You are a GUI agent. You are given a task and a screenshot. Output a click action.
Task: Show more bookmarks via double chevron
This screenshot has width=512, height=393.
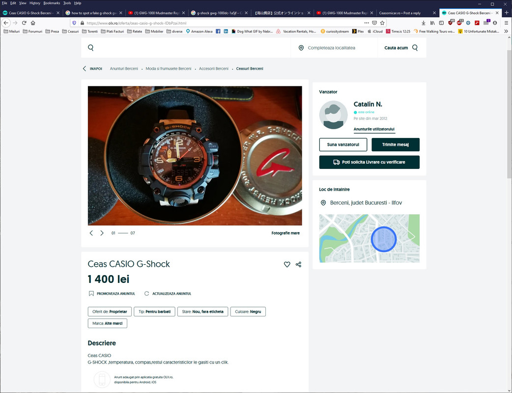pos(506,31)
